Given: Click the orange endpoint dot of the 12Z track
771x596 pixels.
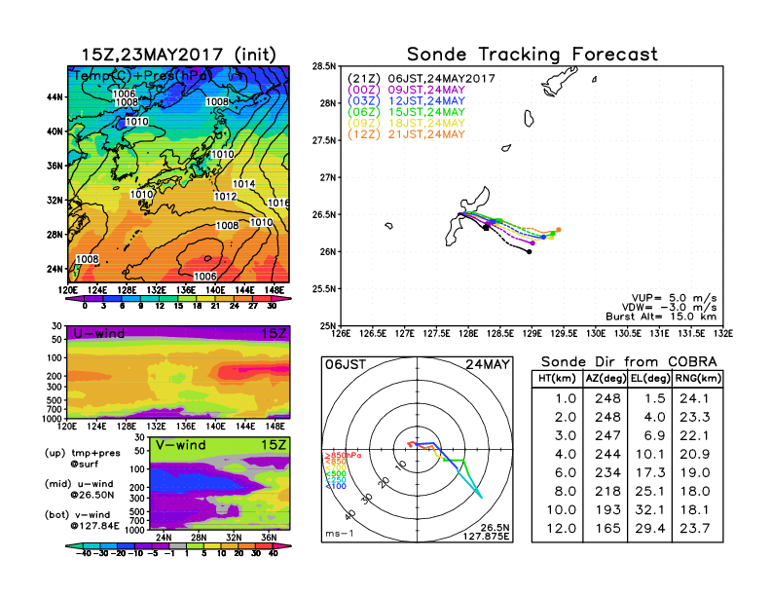Looking at the screenshot, I should (x=559, y=230).
